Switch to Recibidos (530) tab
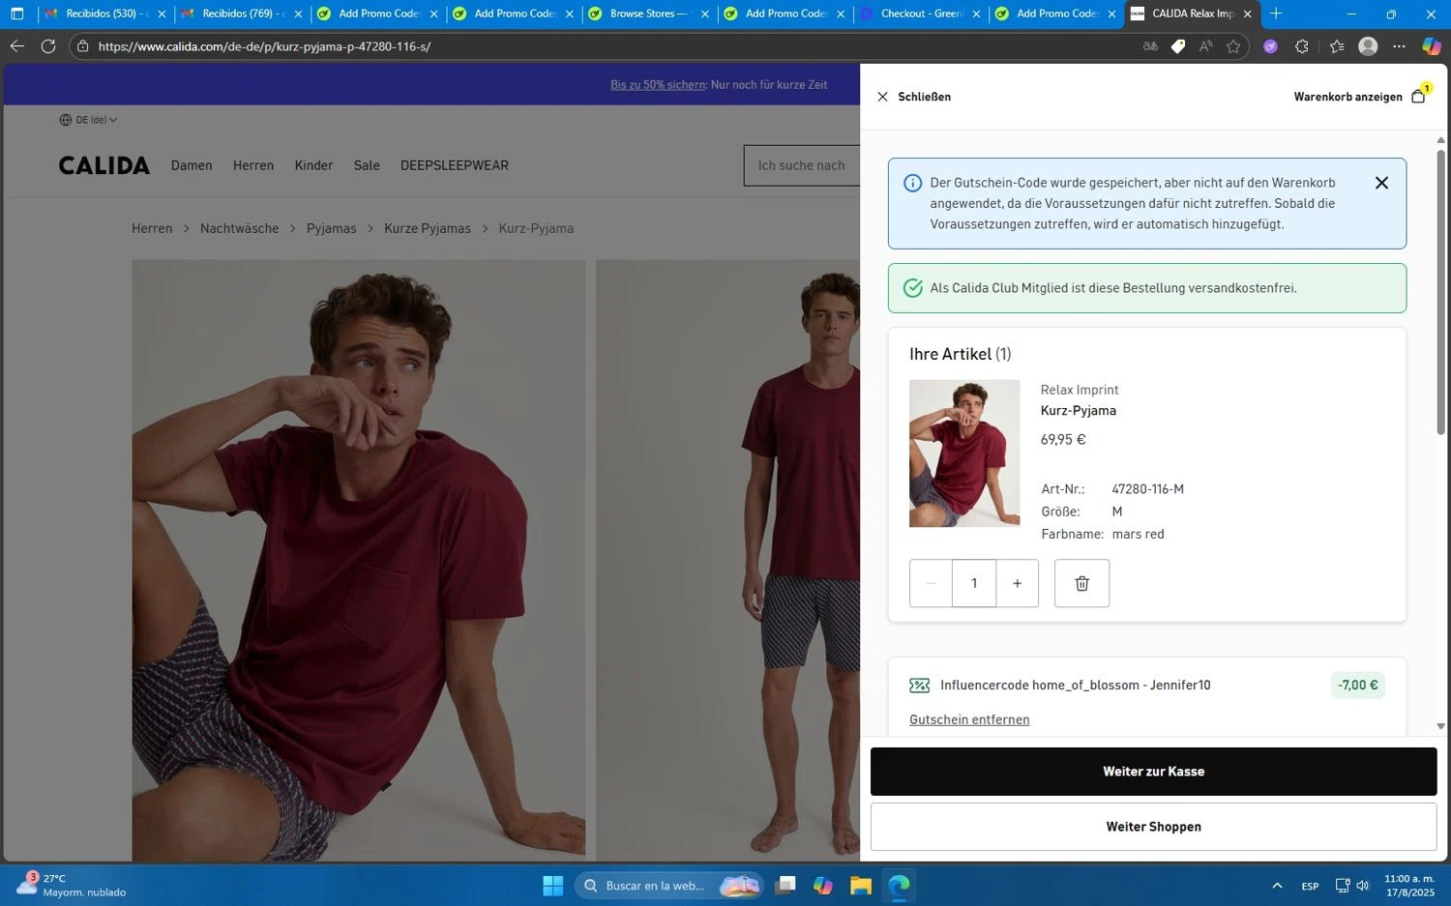The width and height of the screenshot is (1451, 906). (104, 14)
